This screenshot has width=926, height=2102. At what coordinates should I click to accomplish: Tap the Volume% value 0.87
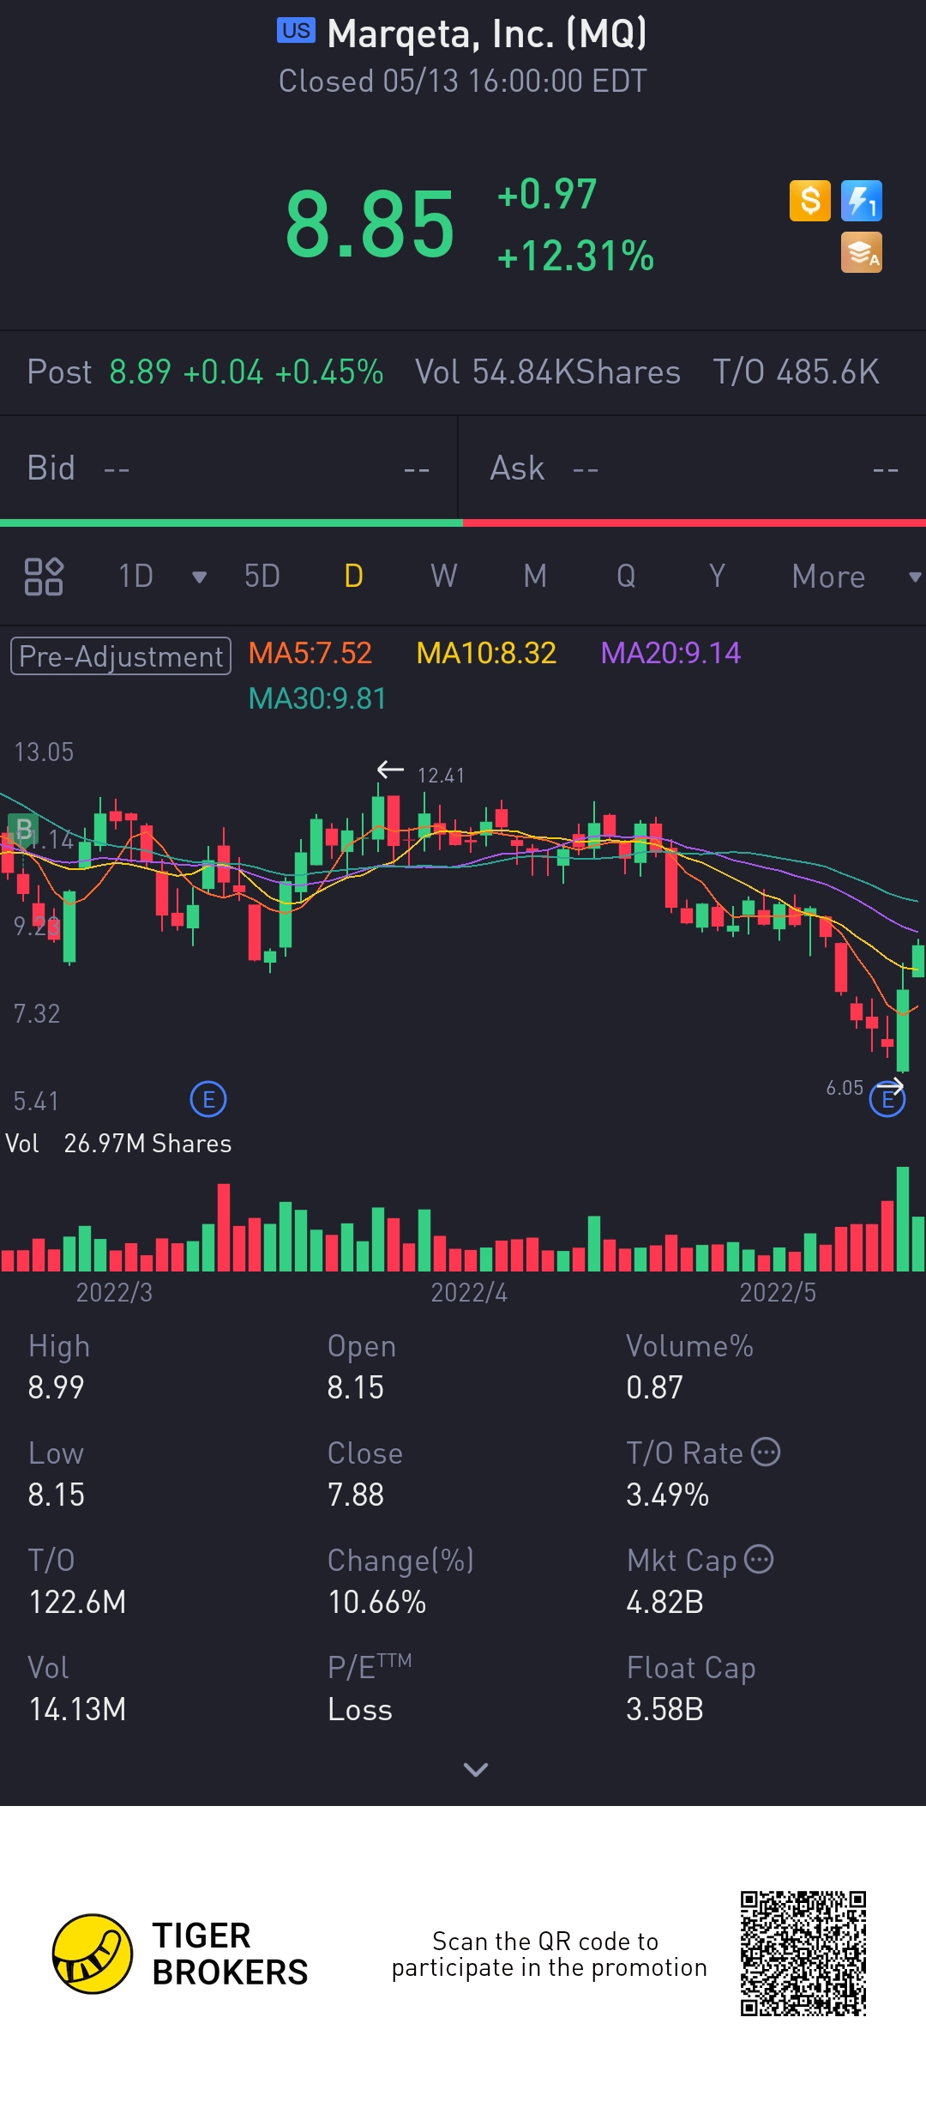point(655,1387)
